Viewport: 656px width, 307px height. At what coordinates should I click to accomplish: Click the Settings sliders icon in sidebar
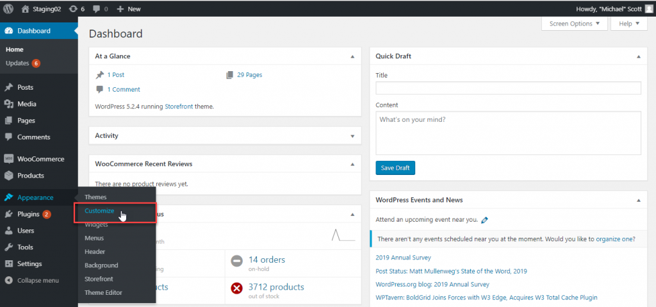click(x=8, y=264)
